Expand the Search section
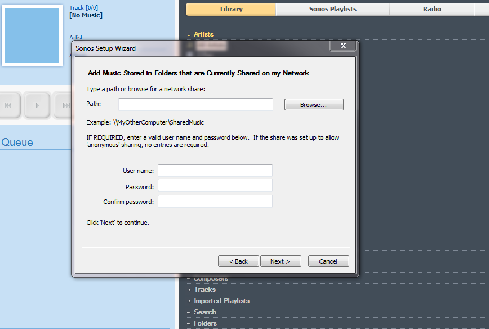The image size is (489, 329). point(202,312)
